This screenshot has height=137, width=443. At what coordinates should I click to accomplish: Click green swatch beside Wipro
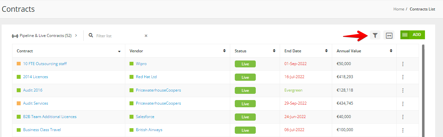(x=131, y=64)
